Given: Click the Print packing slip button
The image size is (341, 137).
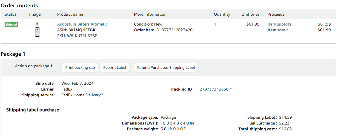Looking at the screenshot, I should click(80, 68).
